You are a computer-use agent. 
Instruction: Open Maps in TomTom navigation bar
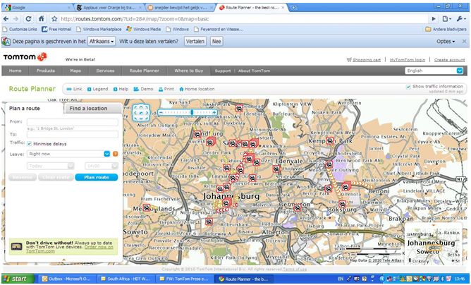tap(75, 71)
